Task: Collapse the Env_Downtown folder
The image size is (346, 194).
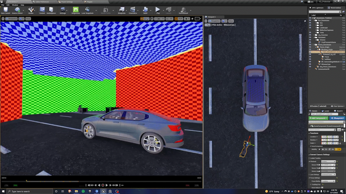Action: click(314, 20)
